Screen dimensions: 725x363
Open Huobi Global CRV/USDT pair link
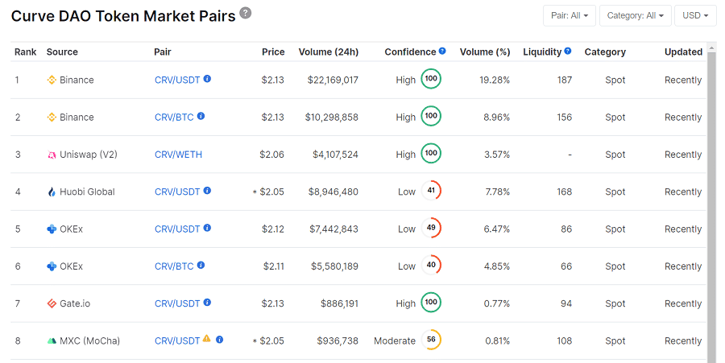tap(177, 192)
